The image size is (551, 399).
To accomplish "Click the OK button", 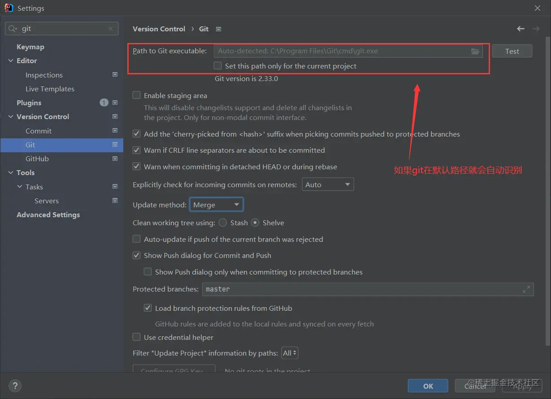I will pyautogui.click(x=428, y=386).
